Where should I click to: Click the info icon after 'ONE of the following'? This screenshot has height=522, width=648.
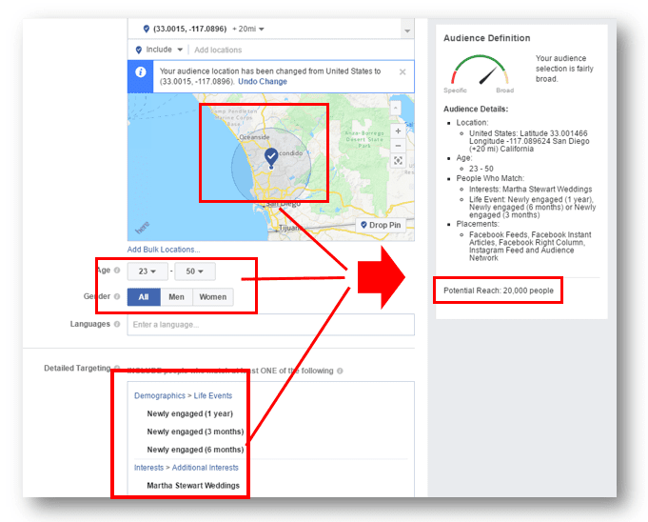[x=340, y=371]
